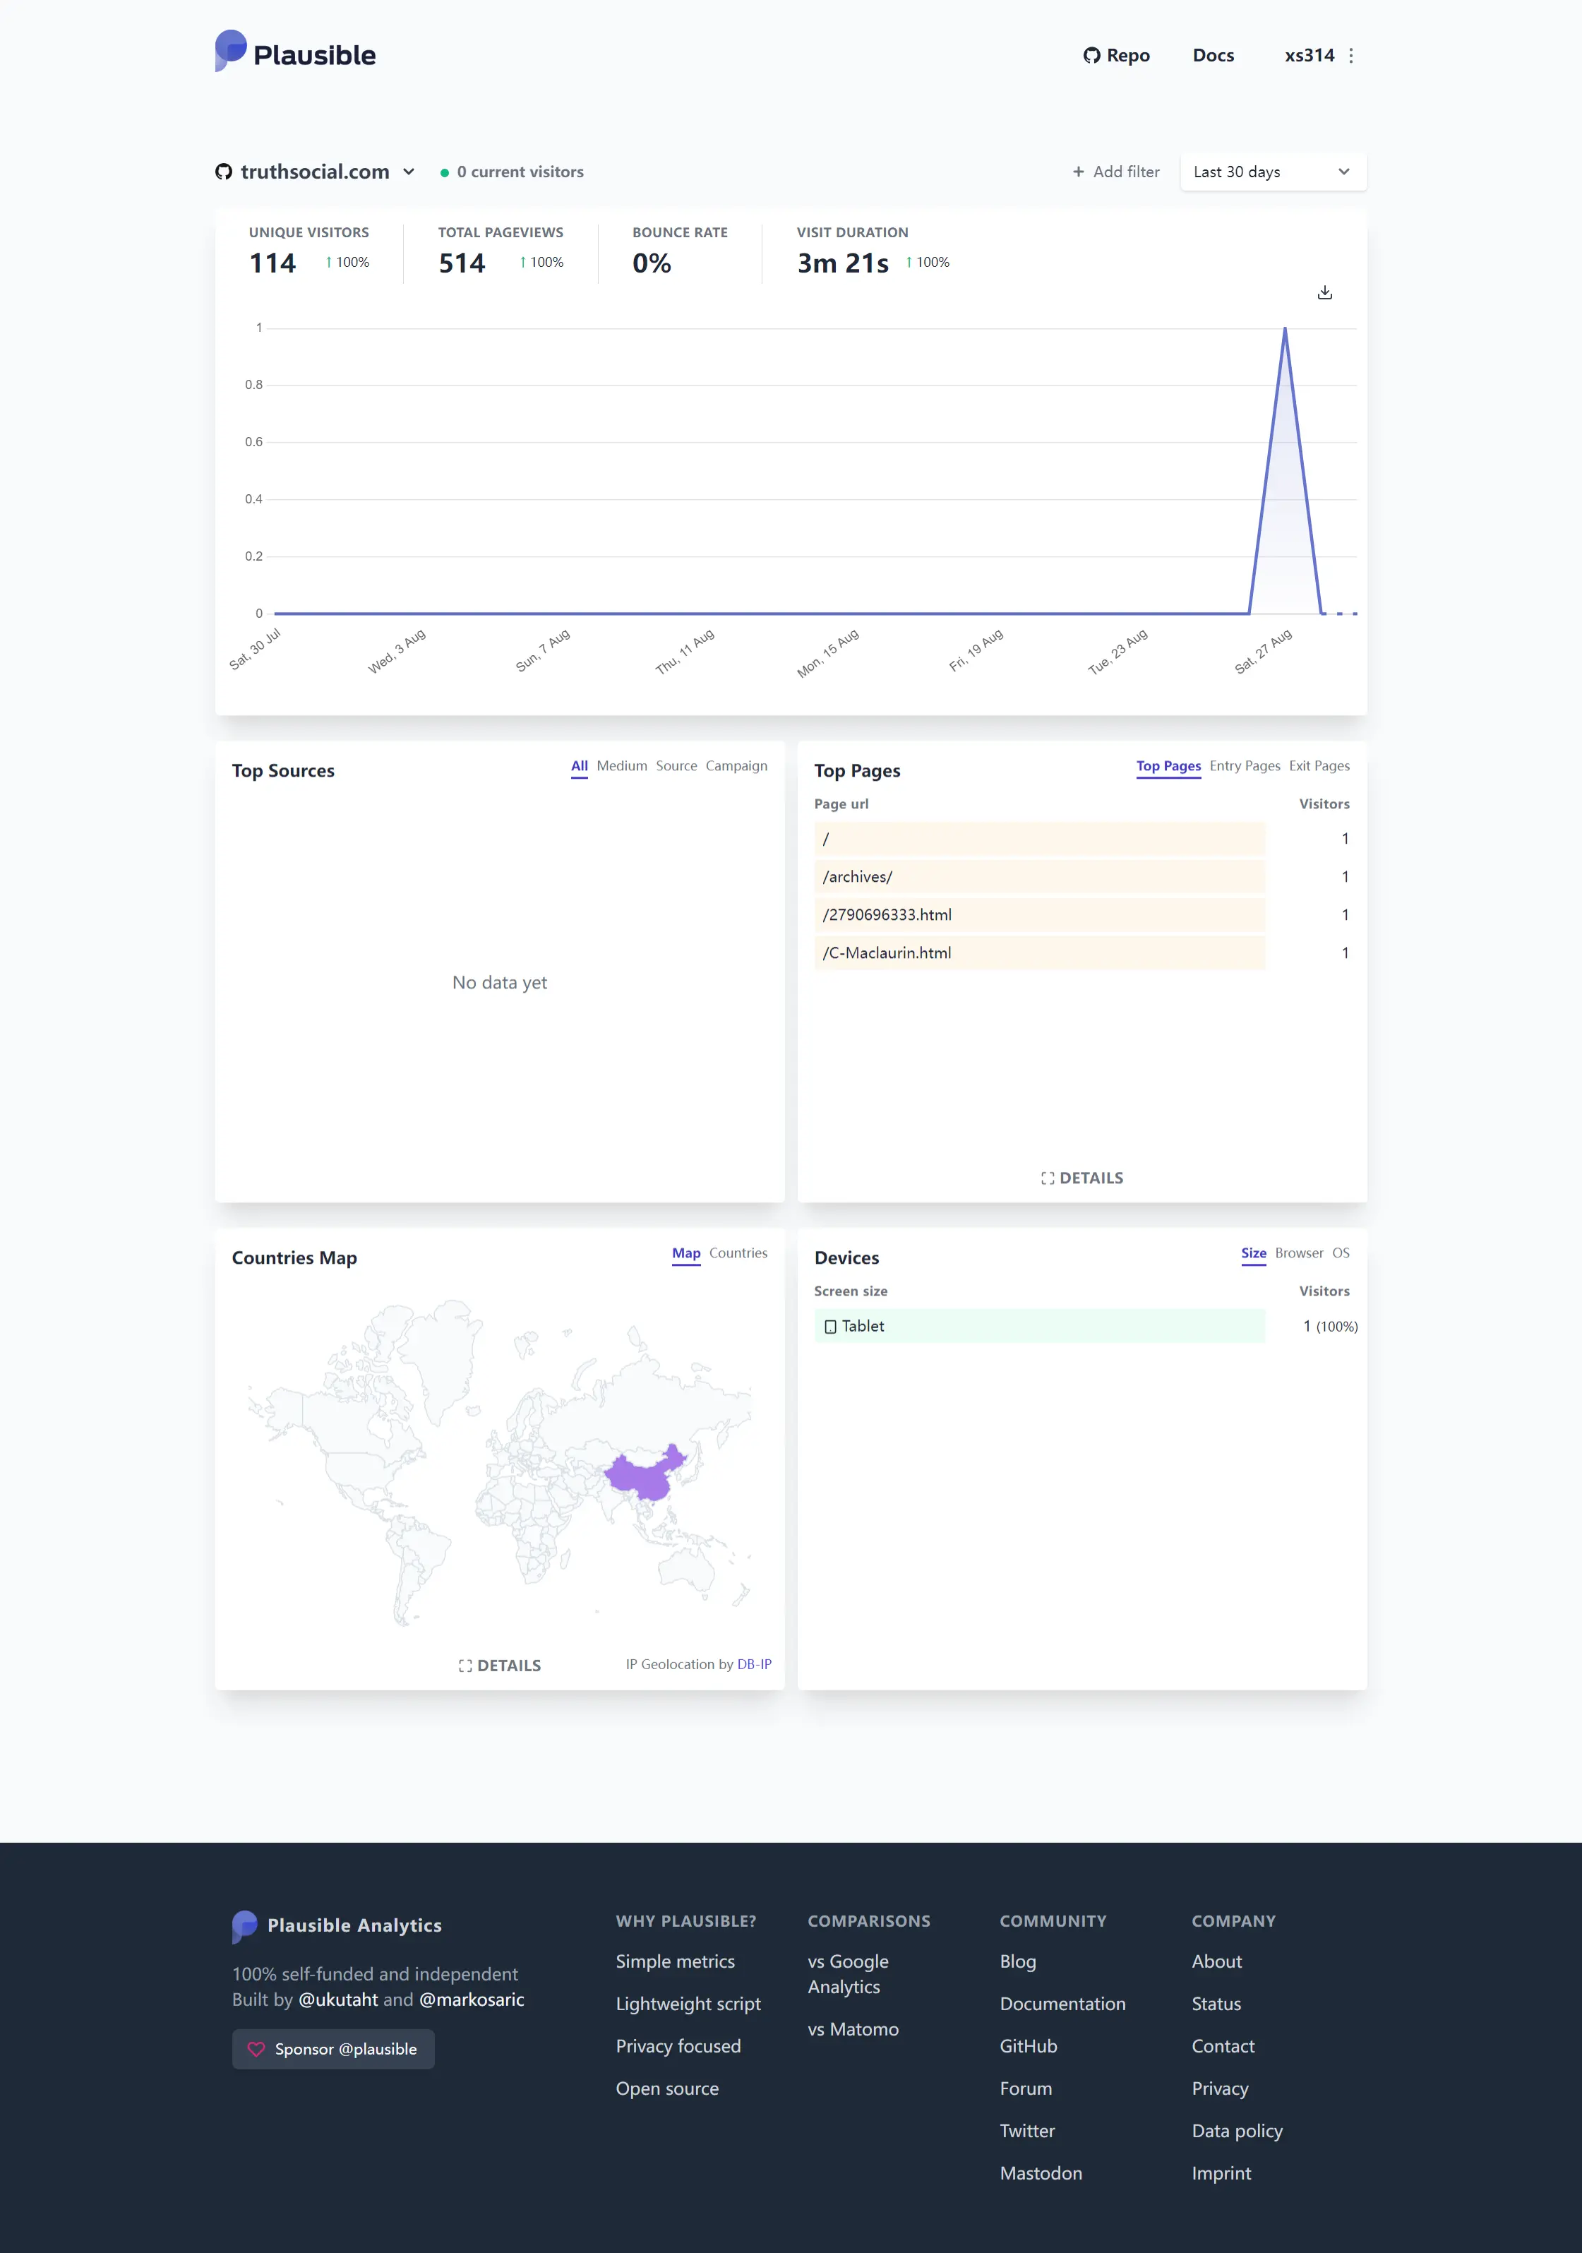Open the About footer link
The width and height of the screenshot is (1582, 2253).
click(1217, 1963)
